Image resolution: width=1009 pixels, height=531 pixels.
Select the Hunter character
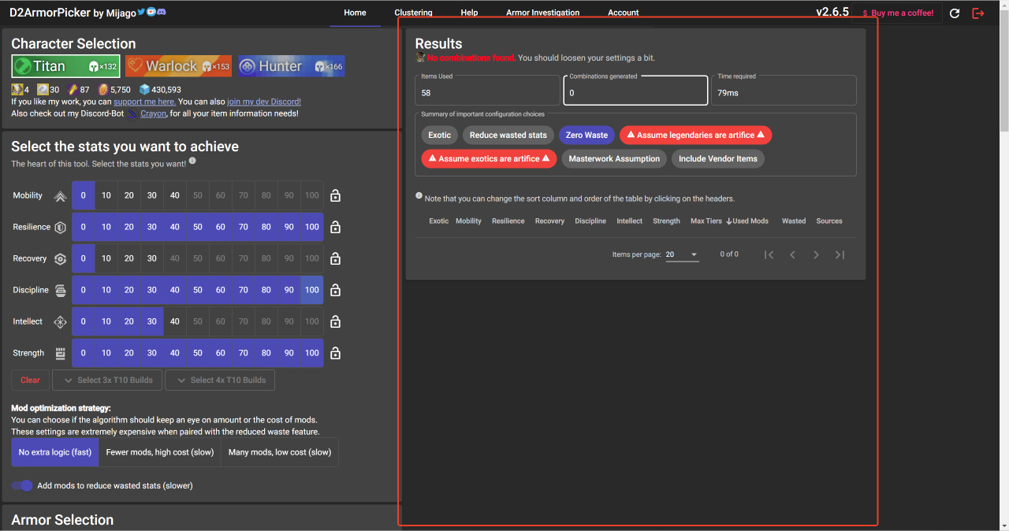pos(291,66)
